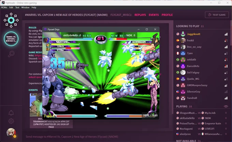Click GMDKeepnclassy's avatar icon
The width and height of the screenshot is (232, 142).
183,85
